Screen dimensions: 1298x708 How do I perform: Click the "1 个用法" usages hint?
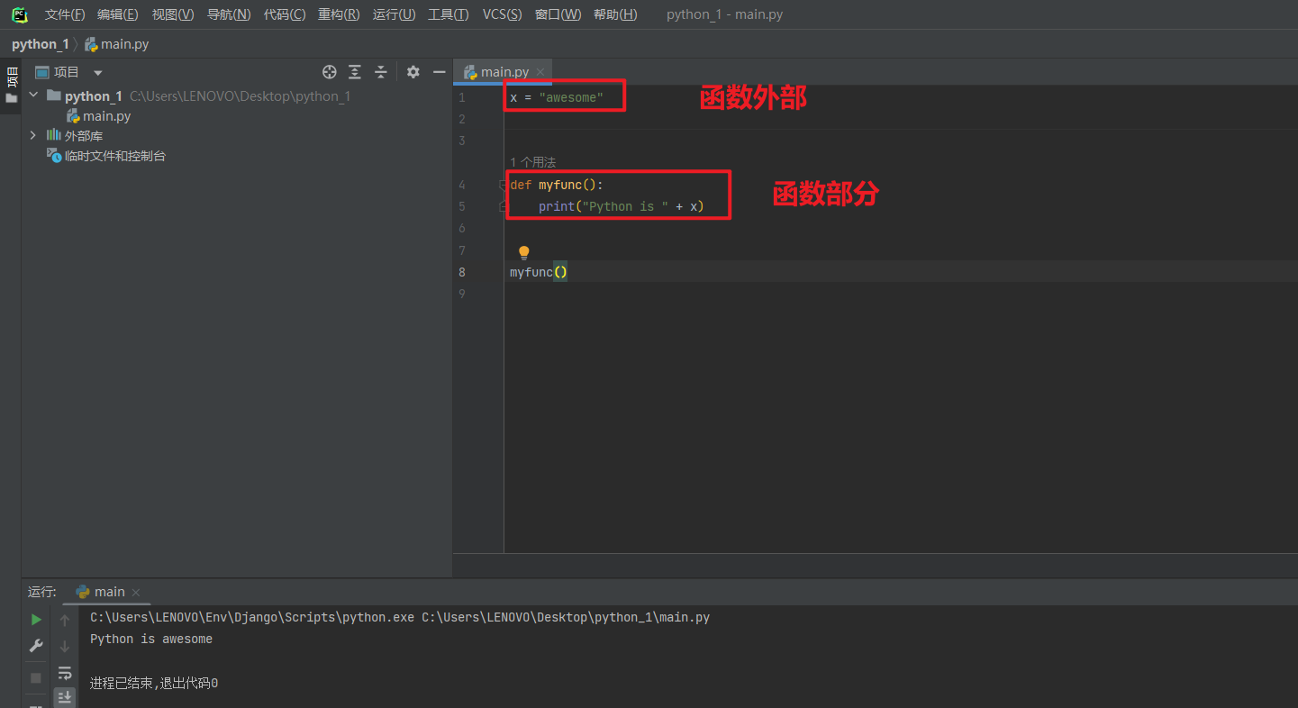(533, 162)
